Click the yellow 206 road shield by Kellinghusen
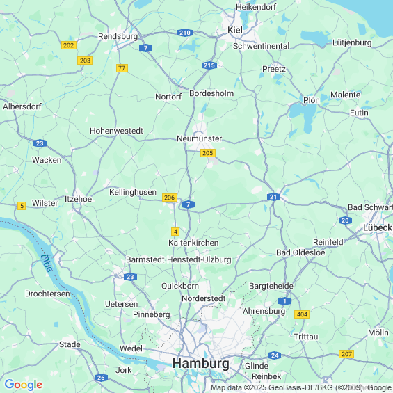This screenshot has width=393, height=393. pyautogui.click(x=170, y=198)
